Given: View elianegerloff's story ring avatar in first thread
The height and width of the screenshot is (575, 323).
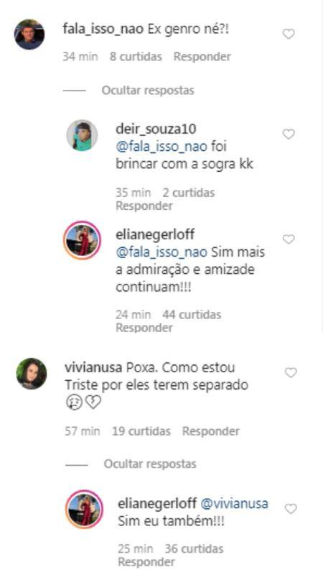Looking at the screenshot, I should (x=82, y=240).
